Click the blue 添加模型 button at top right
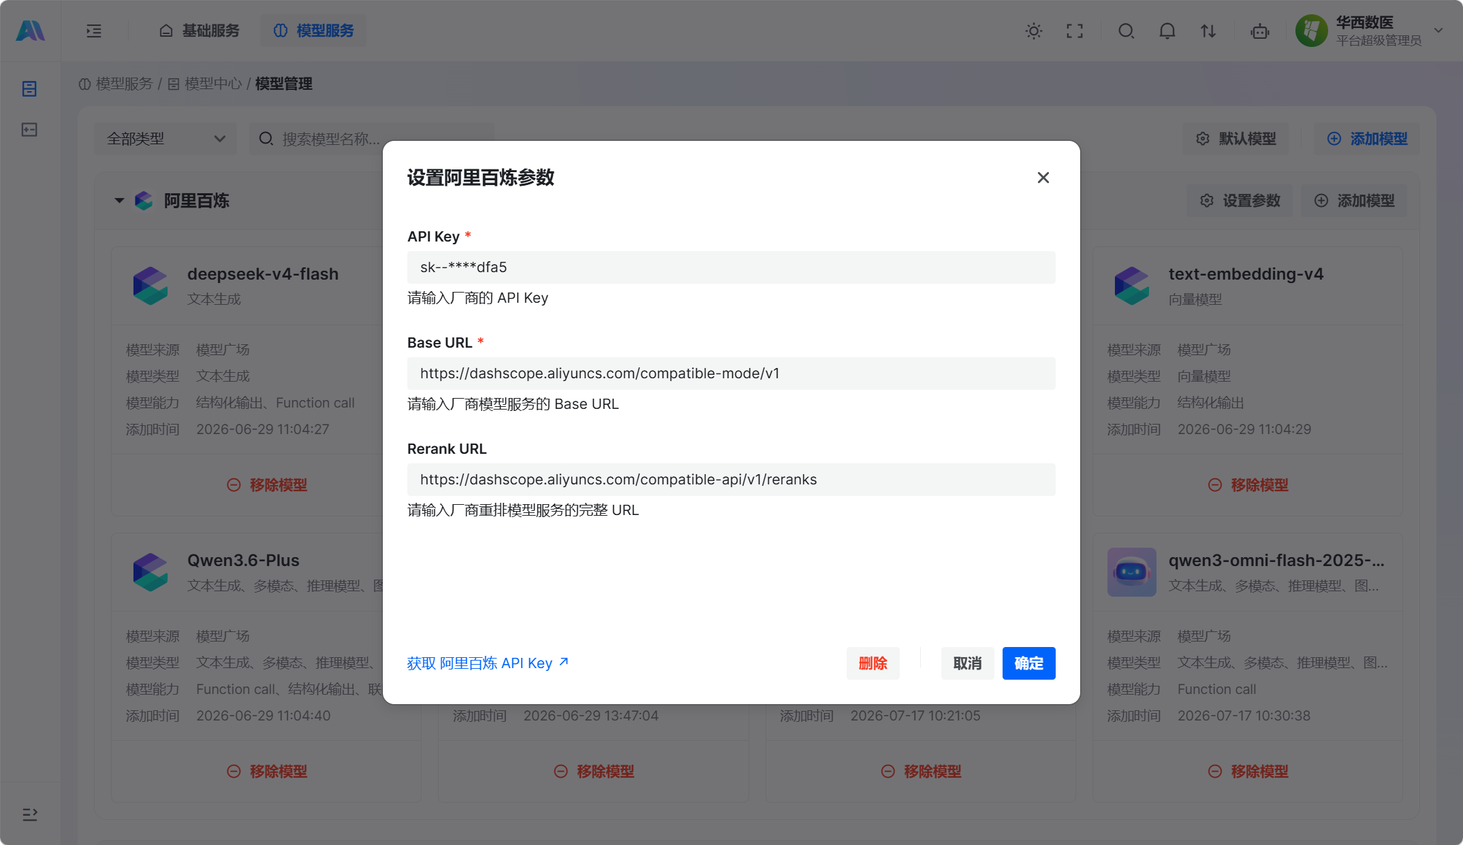The image size is (1463, 845). coord(1367,139)
